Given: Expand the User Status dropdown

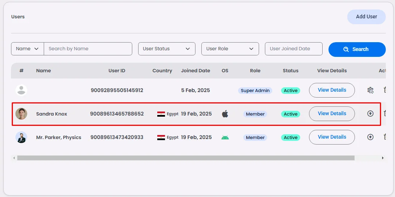Looking at the screenshot, I should [x=166, y=49].
